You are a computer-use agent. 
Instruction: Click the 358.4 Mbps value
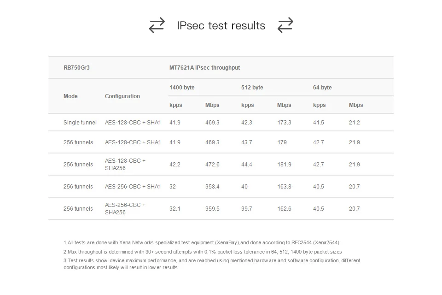(212, 187)
